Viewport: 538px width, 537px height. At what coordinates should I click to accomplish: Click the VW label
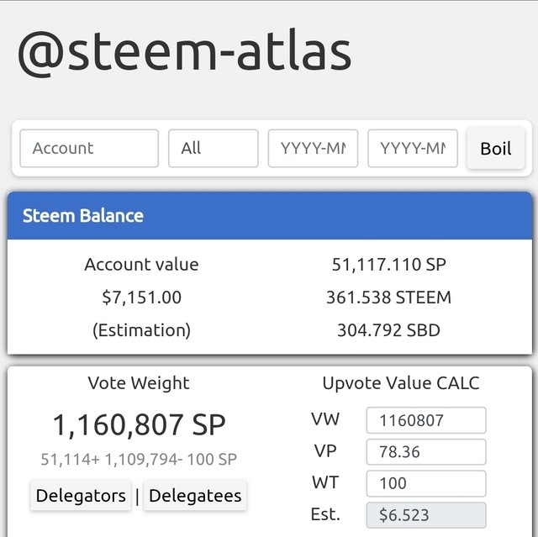325,419
